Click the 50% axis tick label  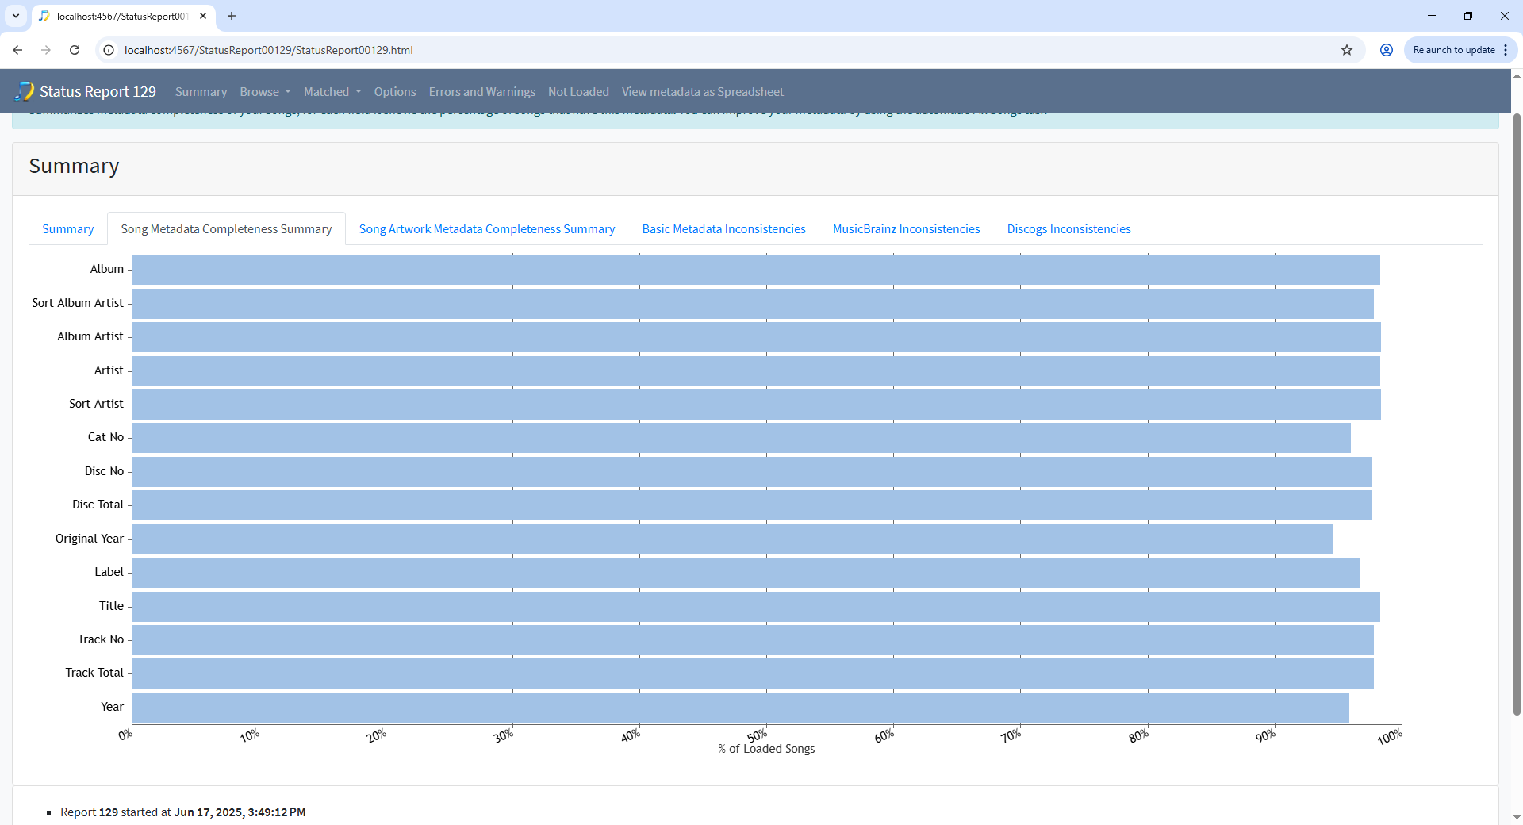pos(757,735)
